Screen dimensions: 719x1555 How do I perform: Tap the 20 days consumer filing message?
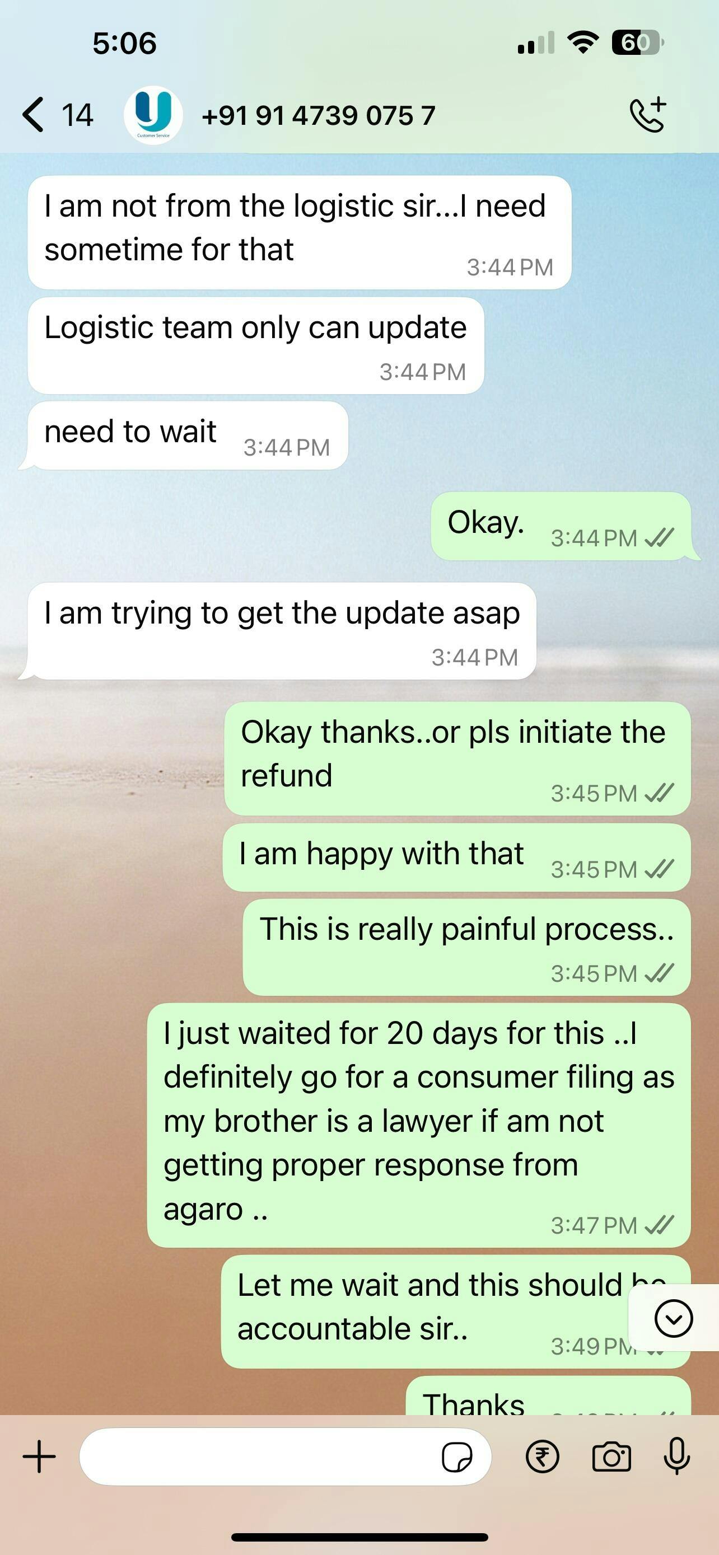[419, 1125]
